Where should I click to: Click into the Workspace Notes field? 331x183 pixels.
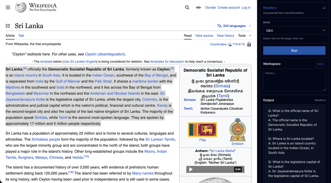[x=294, y=80]
